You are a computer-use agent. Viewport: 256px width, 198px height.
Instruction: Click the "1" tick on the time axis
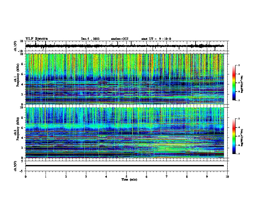(x=46, y=177)
